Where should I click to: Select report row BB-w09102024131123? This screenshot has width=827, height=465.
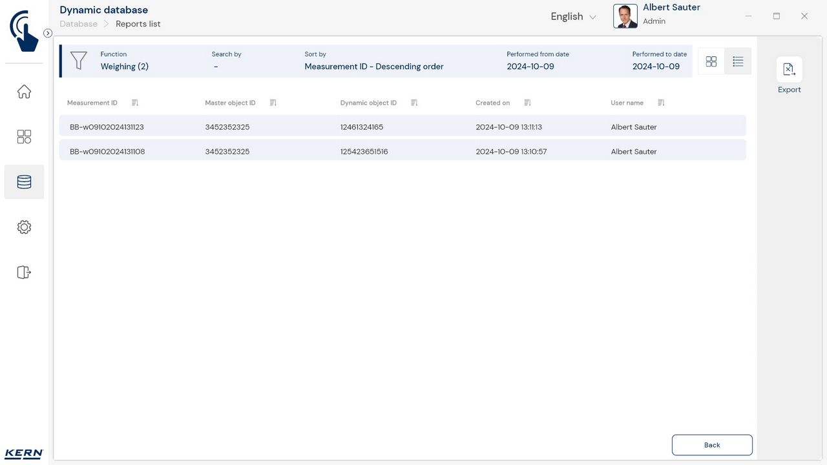[402, 127]
